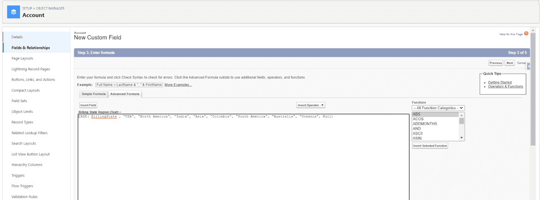Select Fields & Relationships in sidebar

30,48
